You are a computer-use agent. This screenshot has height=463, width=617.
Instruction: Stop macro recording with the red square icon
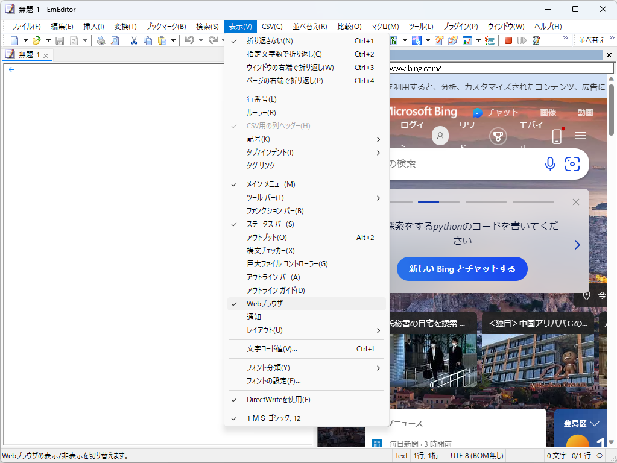pos(508,40)
